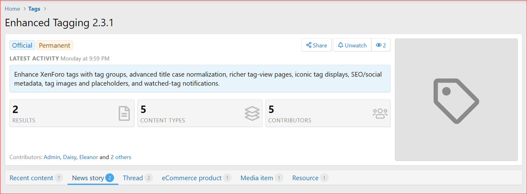Select the News story tab

click(93, 178)
